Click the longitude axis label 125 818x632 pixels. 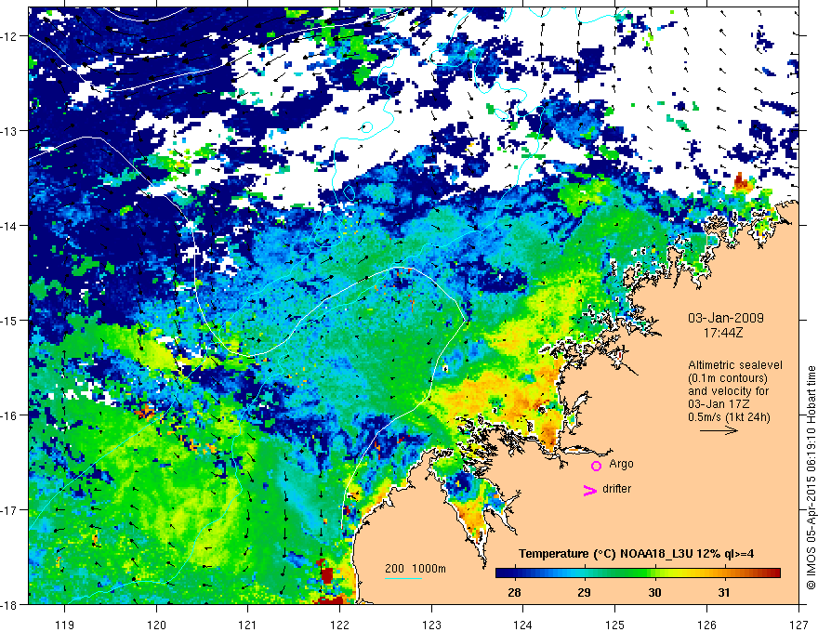point(615,625)
